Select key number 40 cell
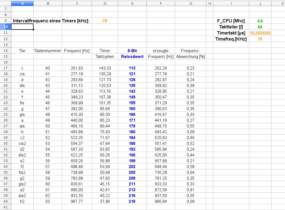Screen dimensions: 285x210 click(x=47, y=68)
